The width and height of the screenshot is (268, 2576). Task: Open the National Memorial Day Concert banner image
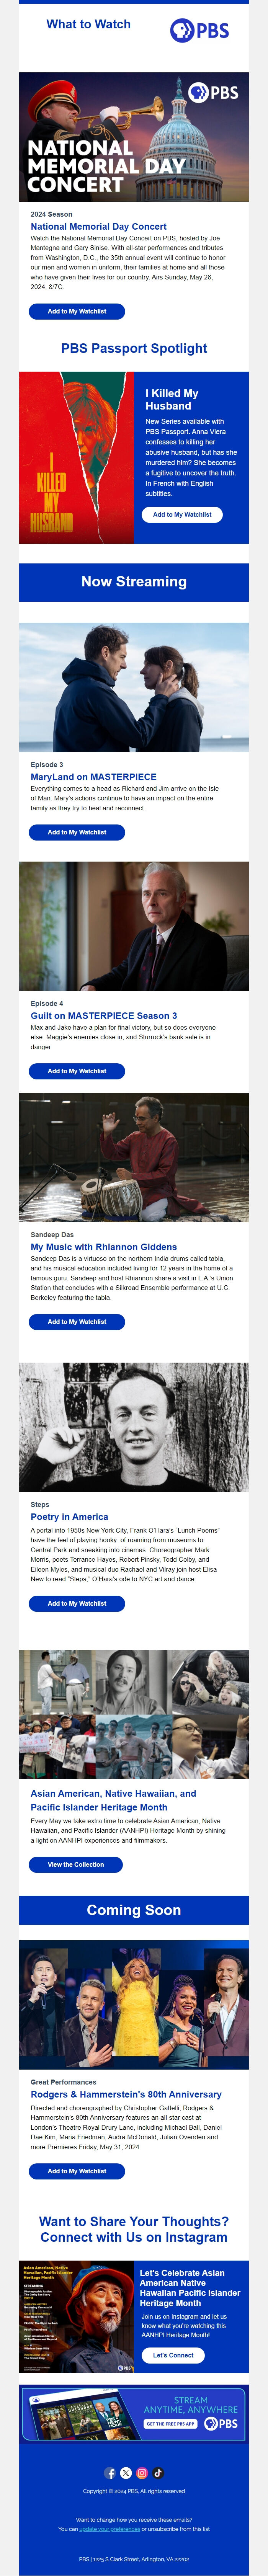pyautogui.click(x=134, y=137)
